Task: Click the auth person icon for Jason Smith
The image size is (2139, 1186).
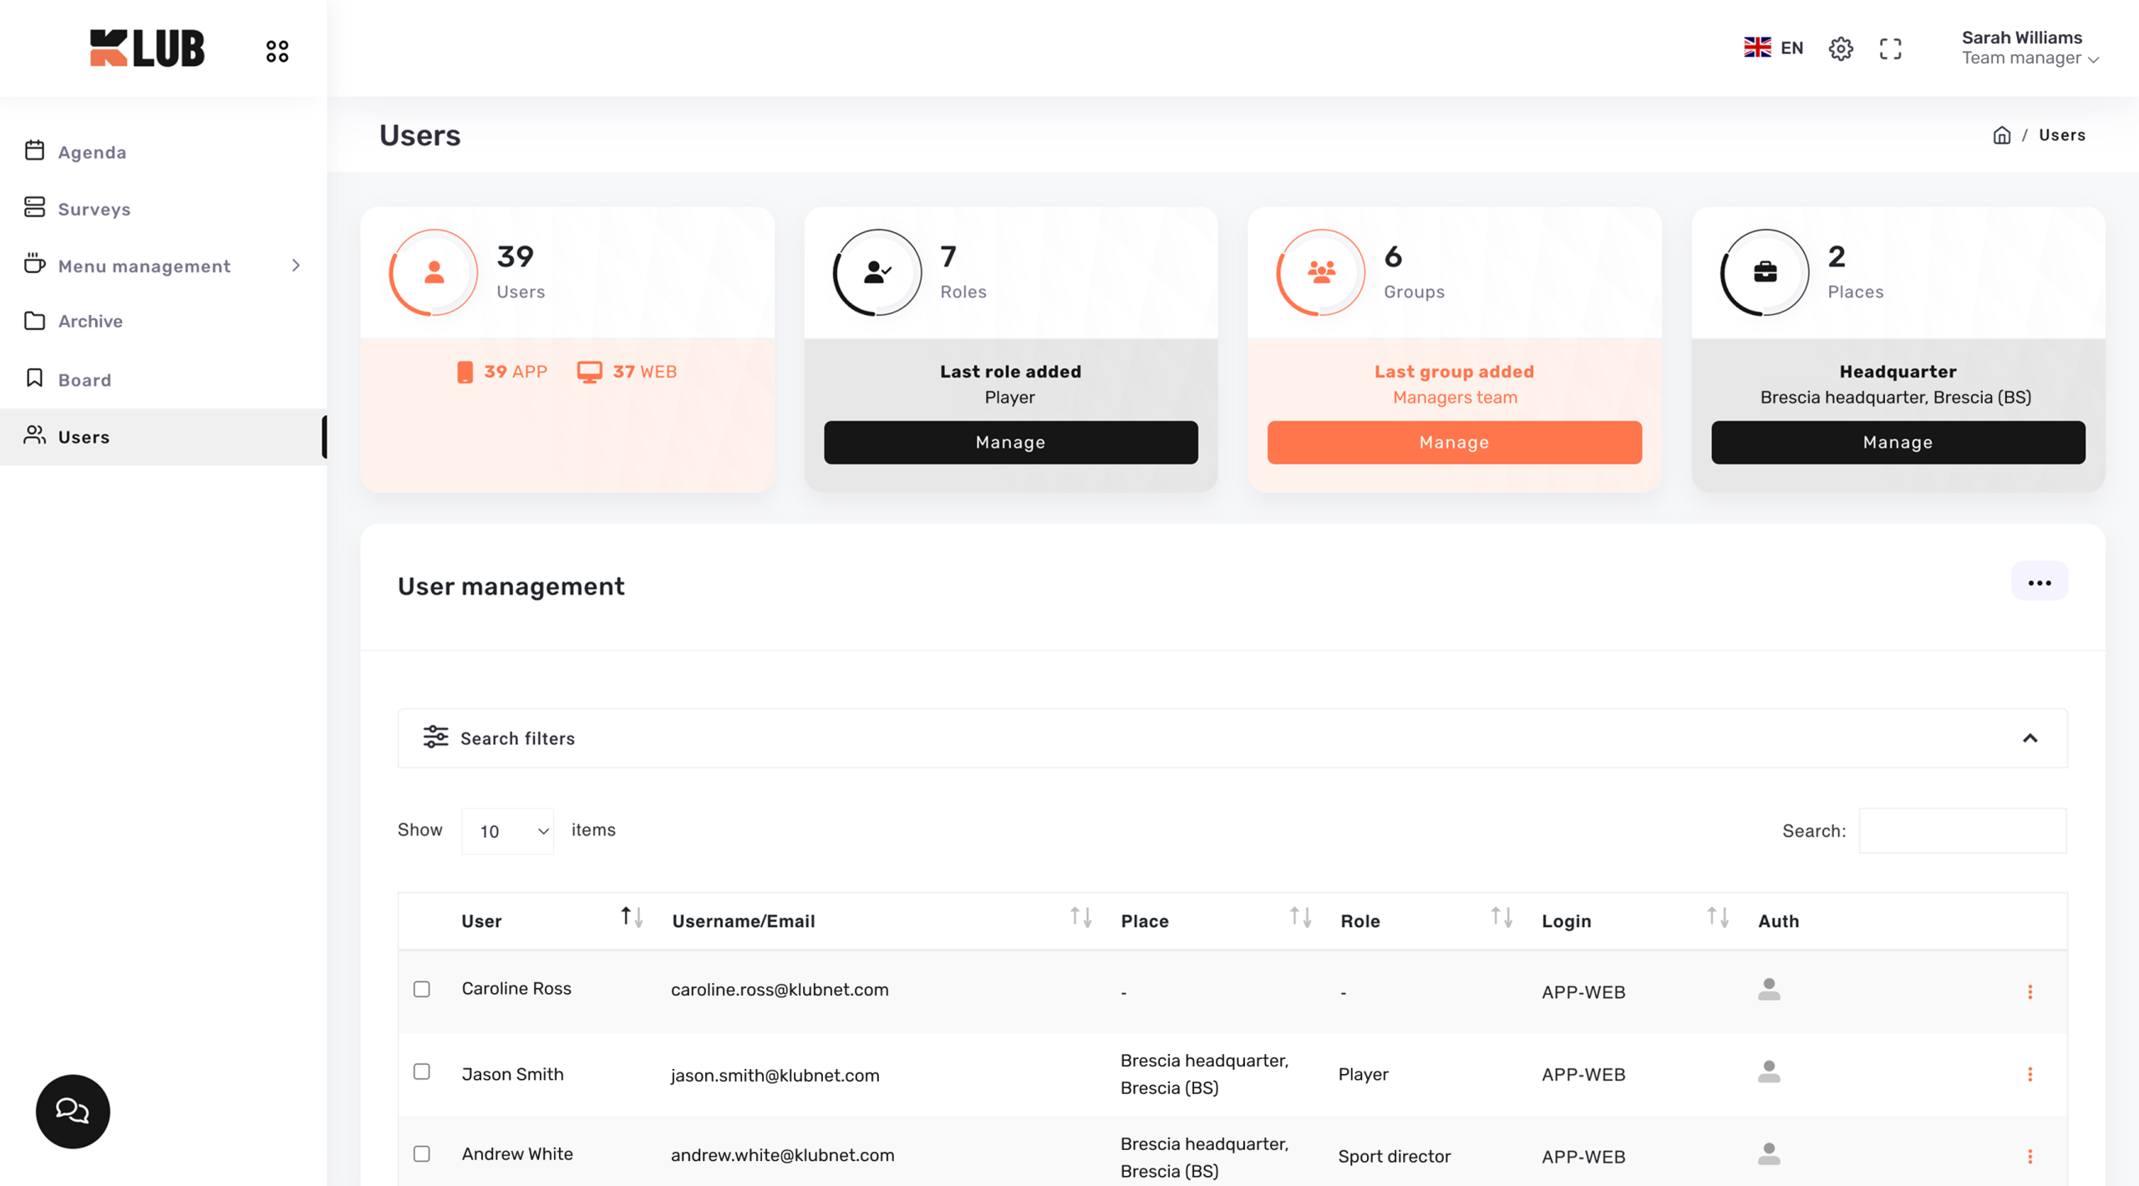Action: [1768, 1072]
